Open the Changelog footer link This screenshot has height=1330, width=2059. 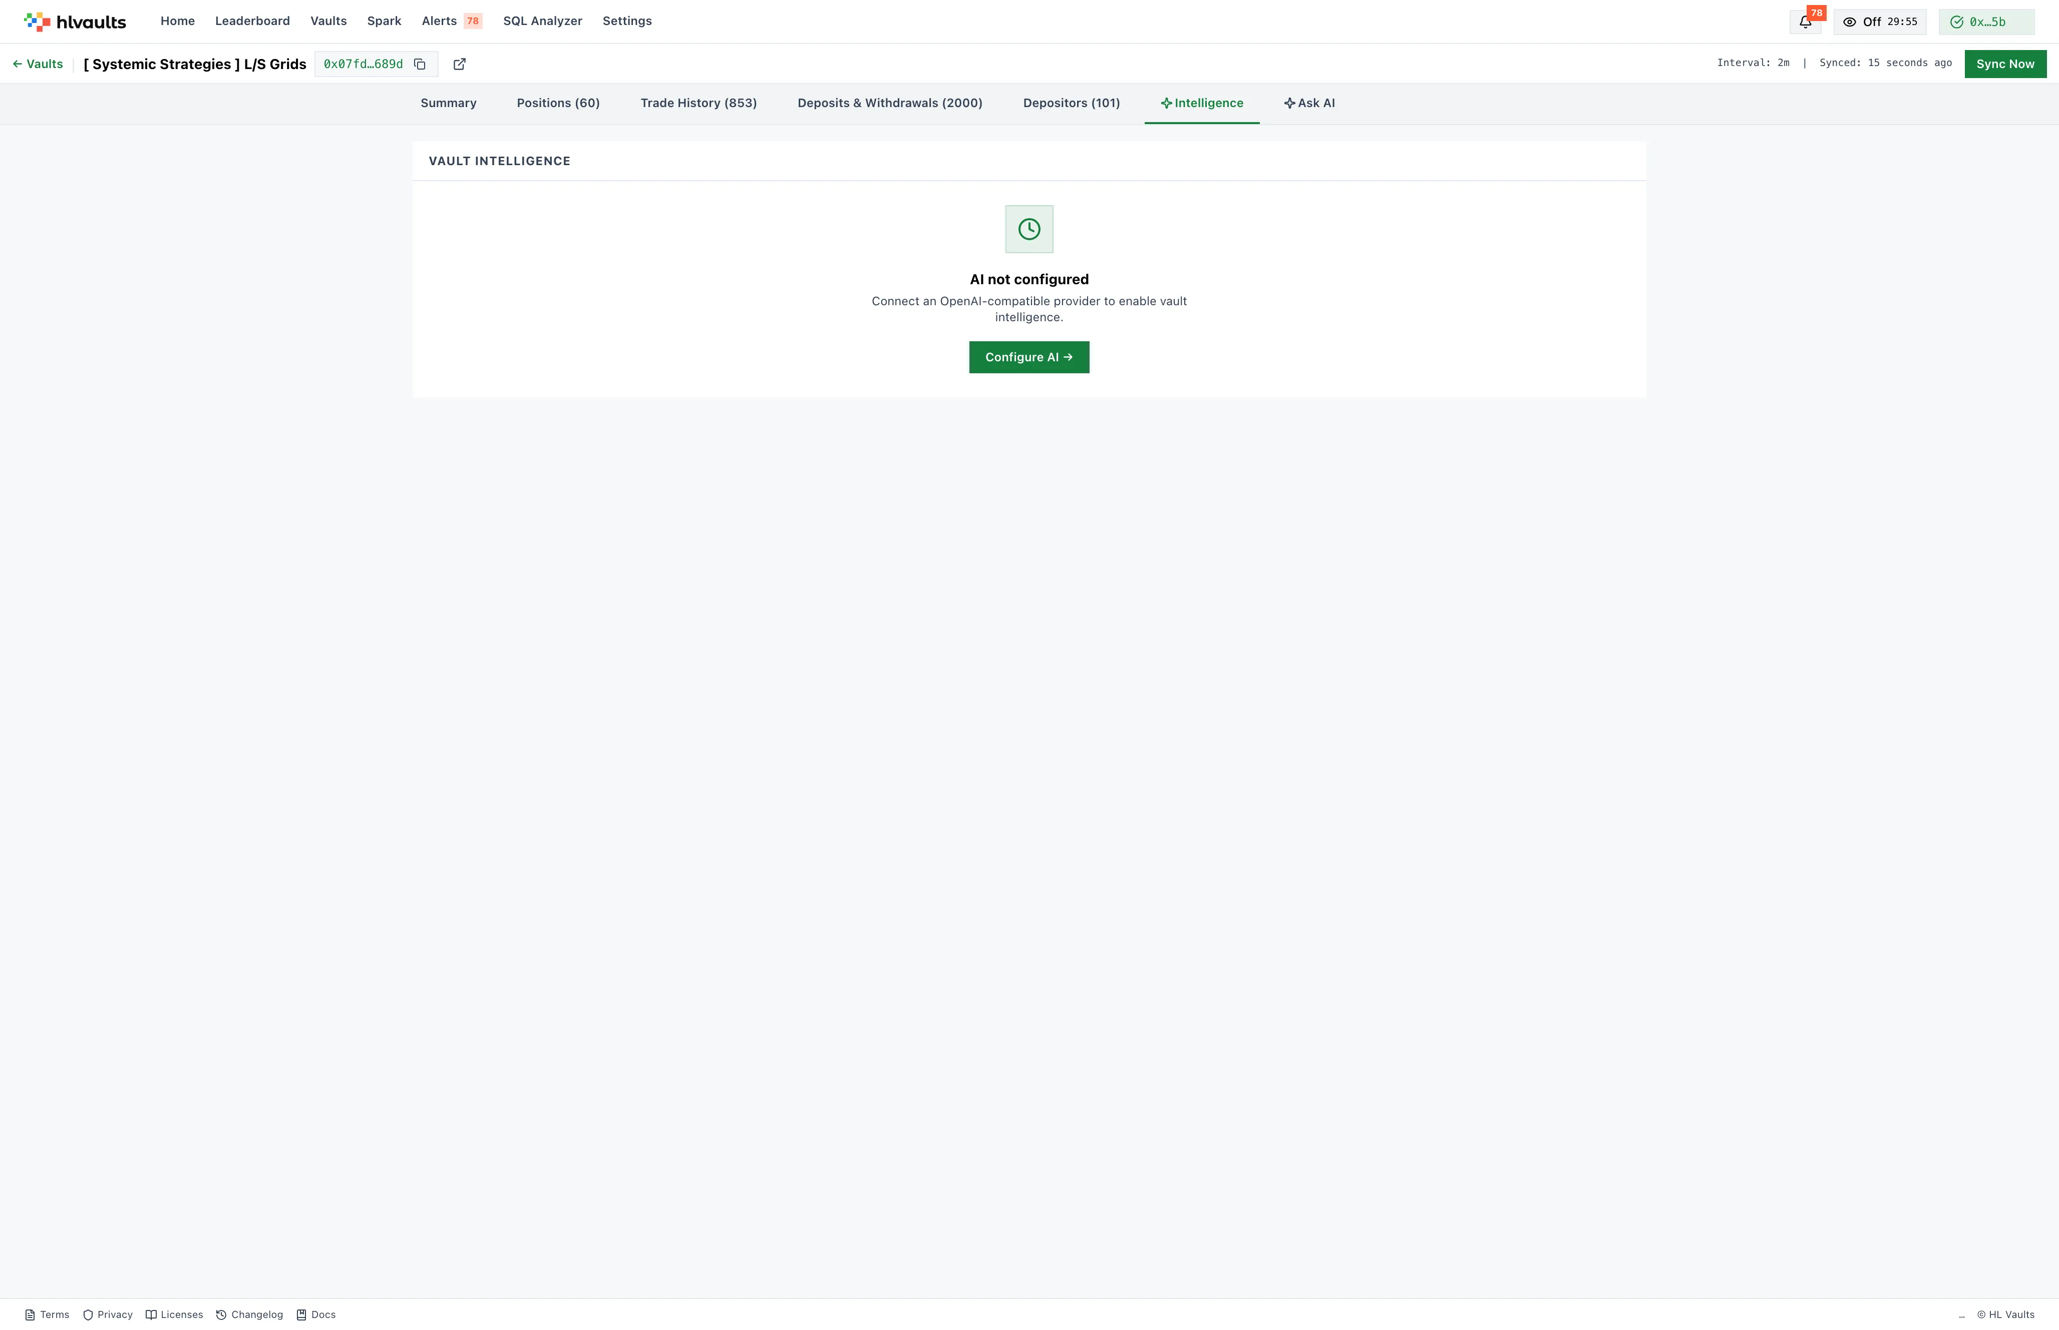(x=250, y=1314)
